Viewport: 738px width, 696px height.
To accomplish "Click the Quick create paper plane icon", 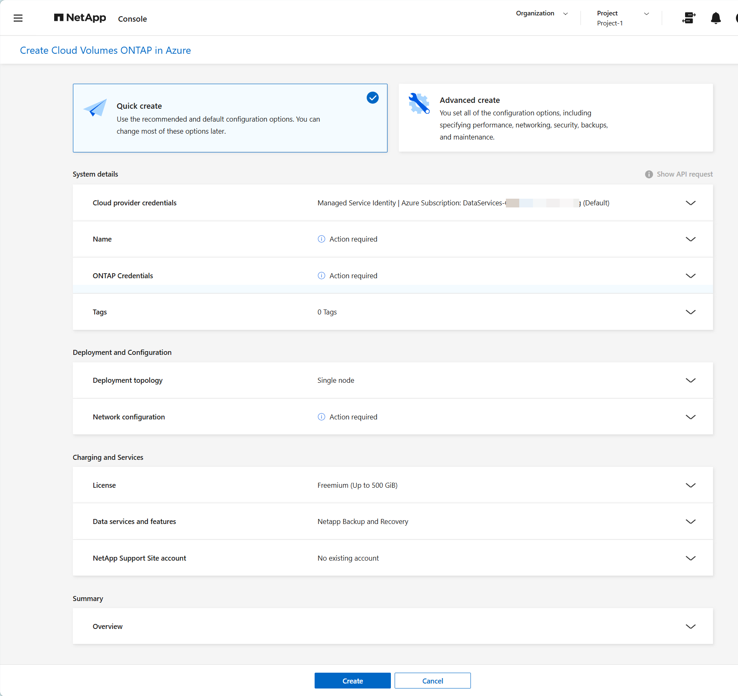I will [95, 108].
